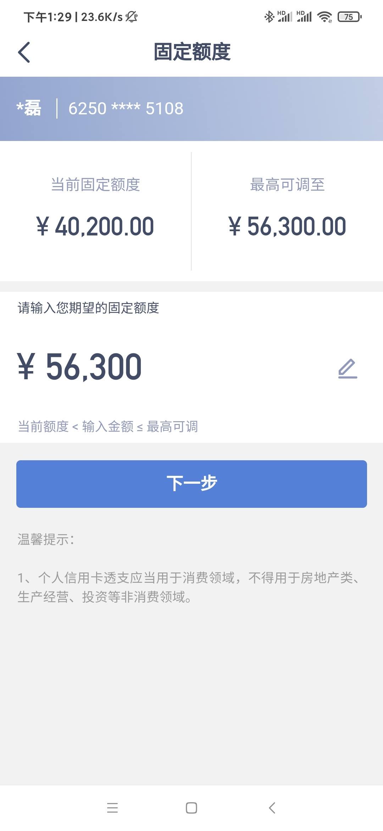Image resolution: width=383 pixels, height=831 pixels.
Task: Tap the Android home square icon
Action: tap(191, 808)
